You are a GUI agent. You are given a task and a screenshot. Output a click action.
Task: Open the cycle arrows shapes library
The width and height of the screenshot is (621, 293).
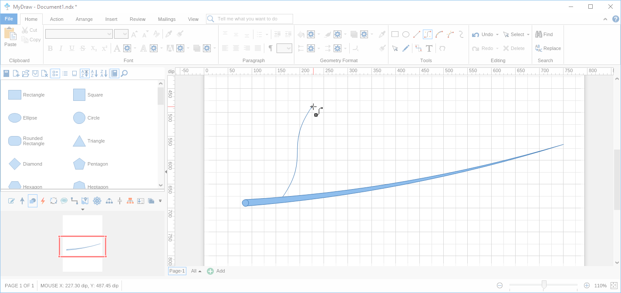point(54,201)
